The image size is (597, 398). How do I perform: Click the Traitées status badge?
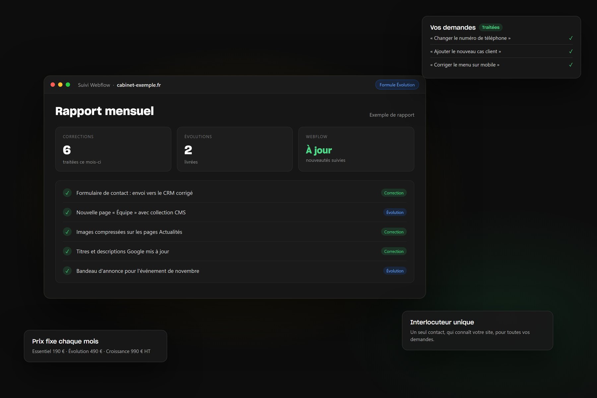pos(491,27)
